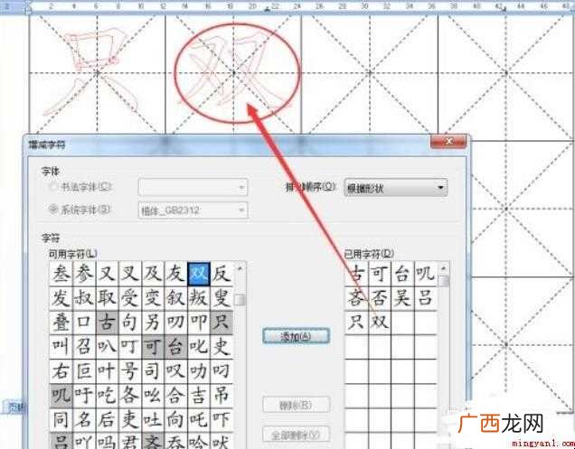Image resolution: width=575 pixels, height=449 pixels.
Task: Close the 增减字符 dialog
Action: pos(448,142)
